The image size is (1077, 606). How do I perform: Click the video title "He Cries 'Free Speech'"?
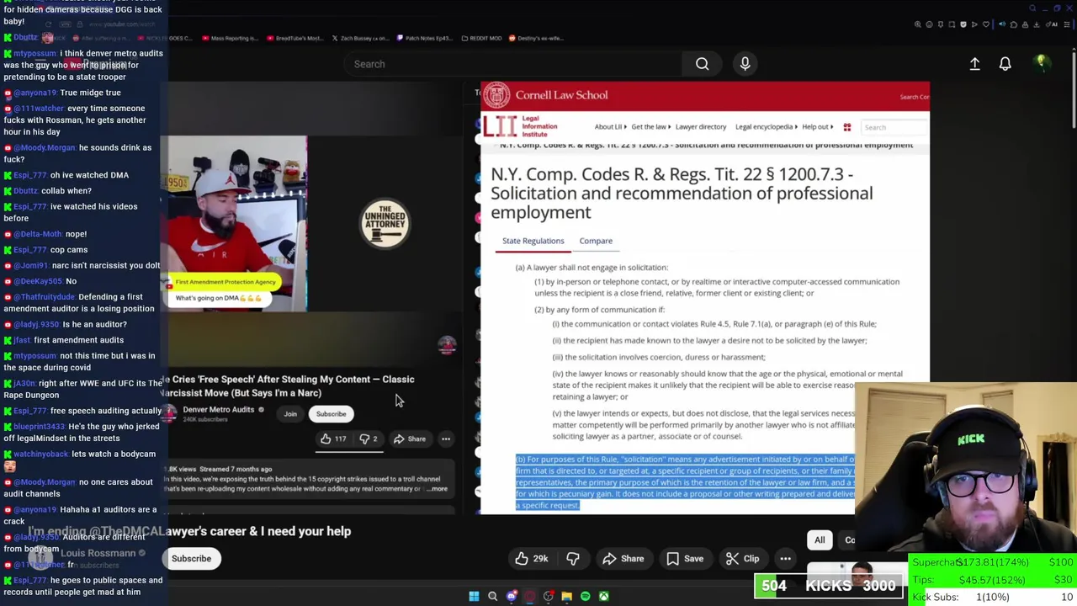coord(288,385)
